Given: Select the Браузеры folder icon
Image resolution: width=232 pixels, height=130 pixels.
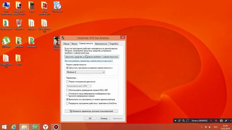Looking at the screenshot, I should click(x=32, y=42).
